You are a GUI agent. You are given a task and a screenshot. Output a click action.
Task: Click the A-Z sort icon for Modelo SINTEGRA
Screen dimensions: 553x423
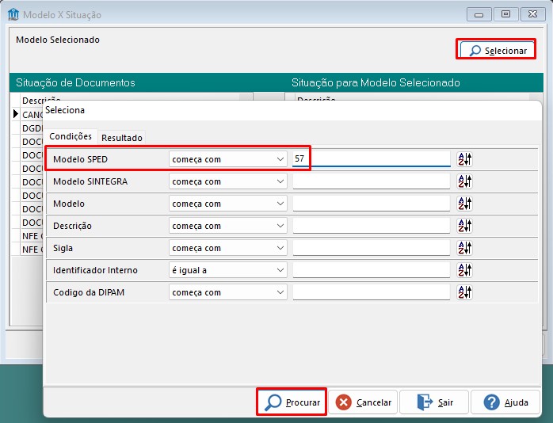pyautogui.click(x=464, y=181)
